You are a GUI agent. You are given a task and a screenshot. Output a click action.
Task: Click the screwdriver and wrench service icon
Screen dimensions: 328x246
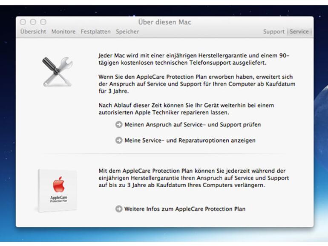58,72
